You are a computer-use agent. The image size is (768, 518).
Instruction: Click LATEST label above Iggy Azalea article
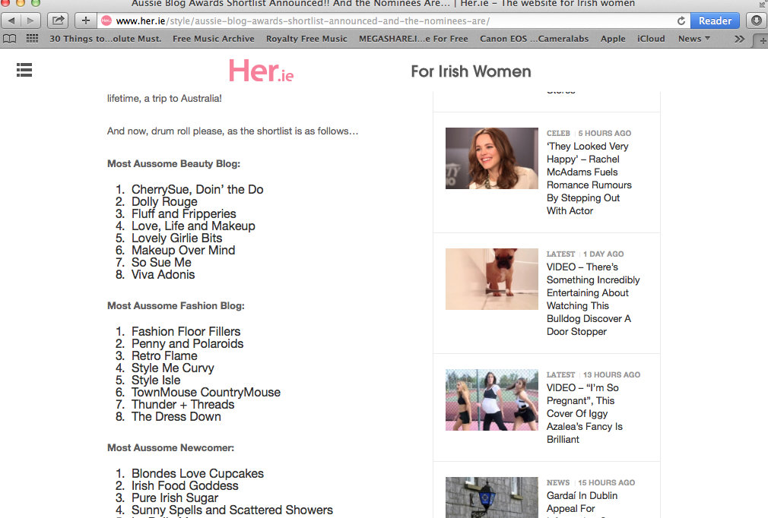[561, 374]
